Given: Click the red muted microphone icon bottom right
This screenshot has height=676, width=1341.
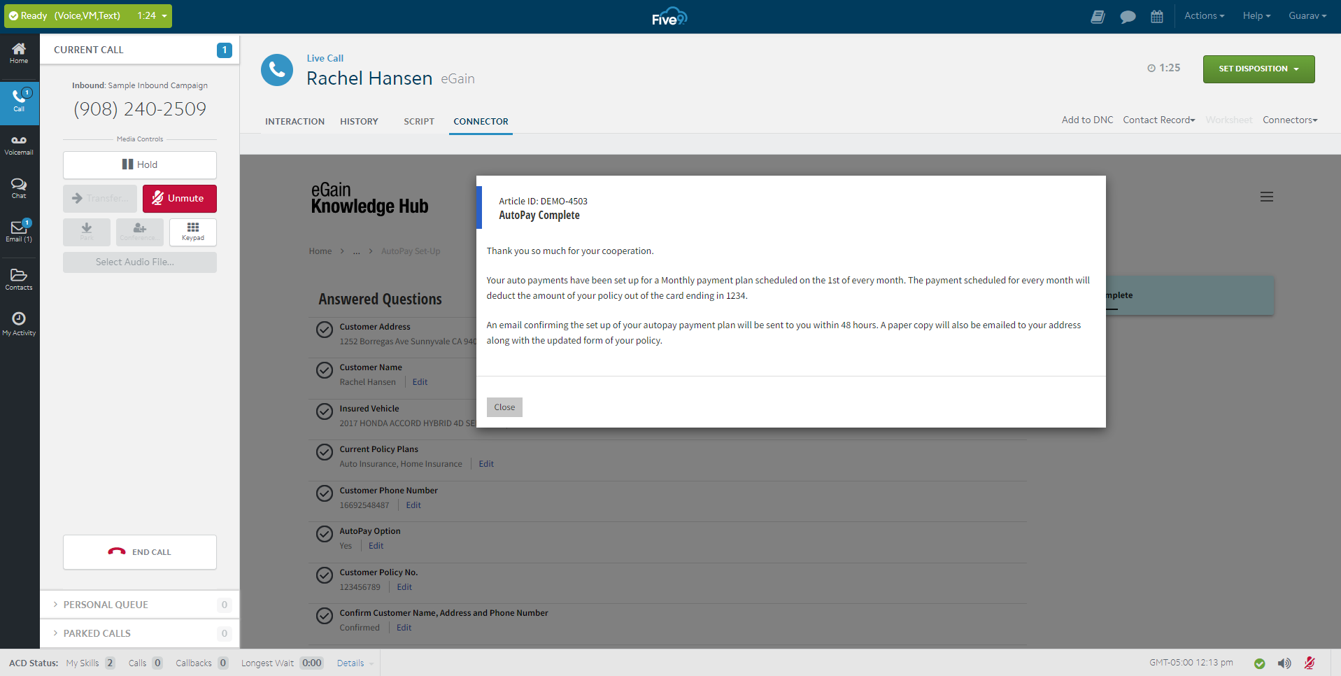Looking at the screenshot, I should [1310, 663].
